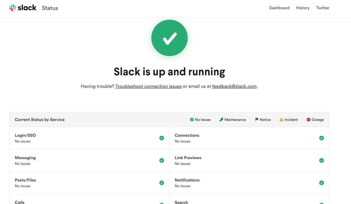This screenshot has height=204, width=351.
Task: Click No issues text under Messaging
Action: [23, 164]
